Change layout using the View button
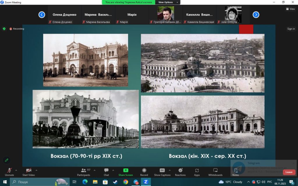 (290, 9)
